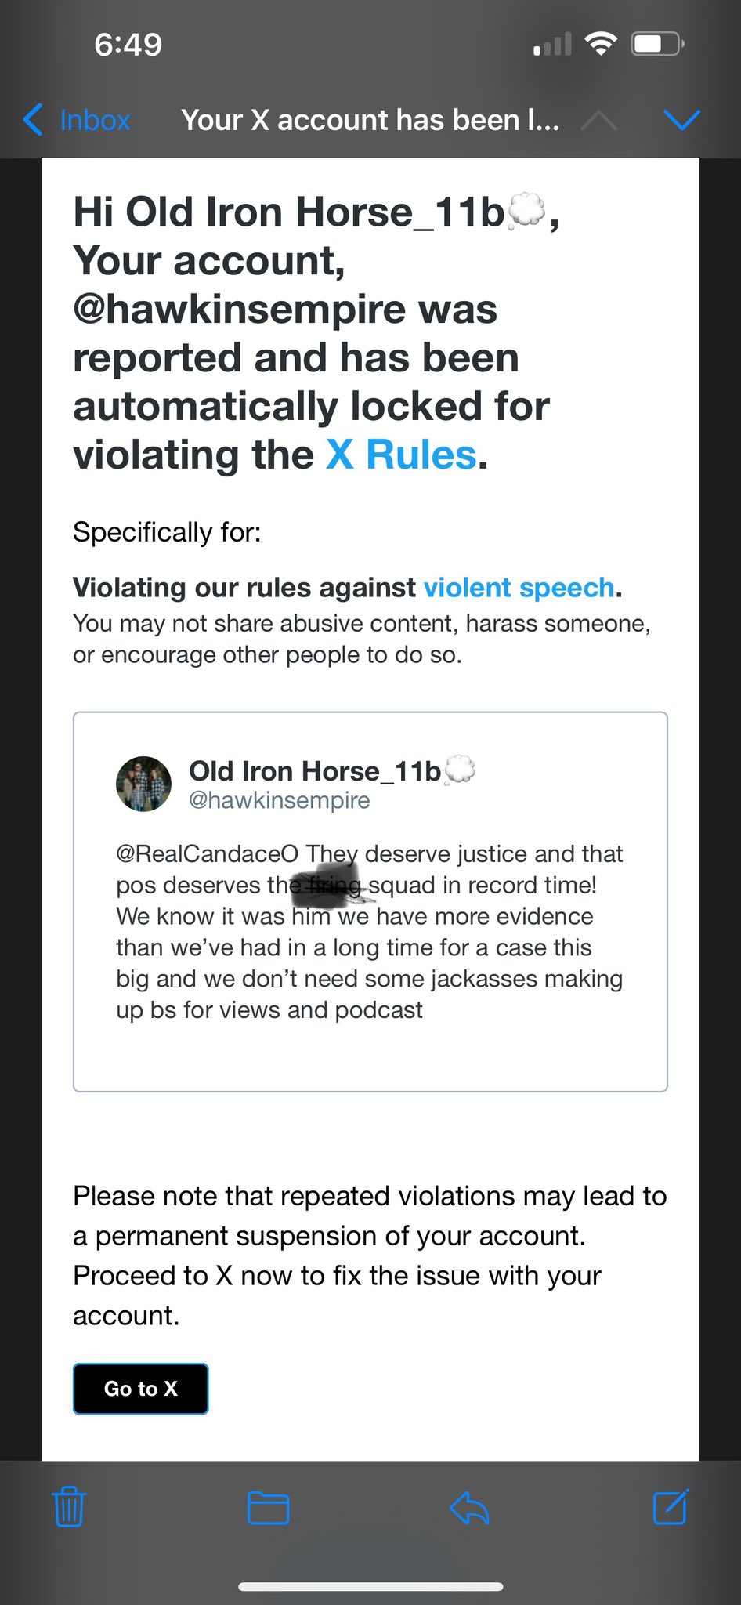Tap the email subject title in header
741x1605 pixels.
click(x=370, y=120)
